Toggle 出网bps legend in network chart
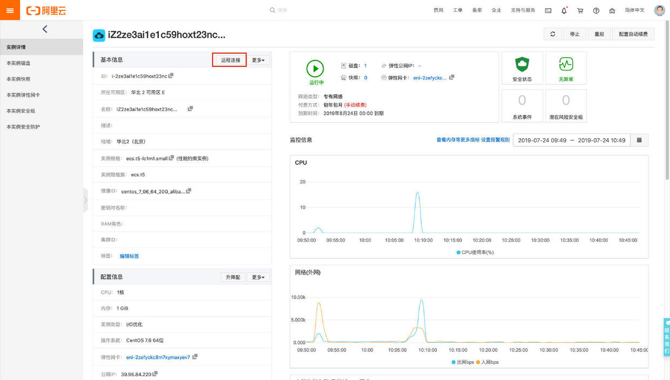The image size is (670, 380). pos(463,362)
